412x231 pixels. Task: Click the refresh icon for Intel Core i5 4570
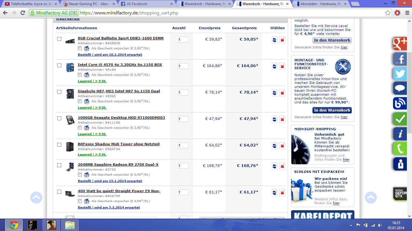(274, 66)
